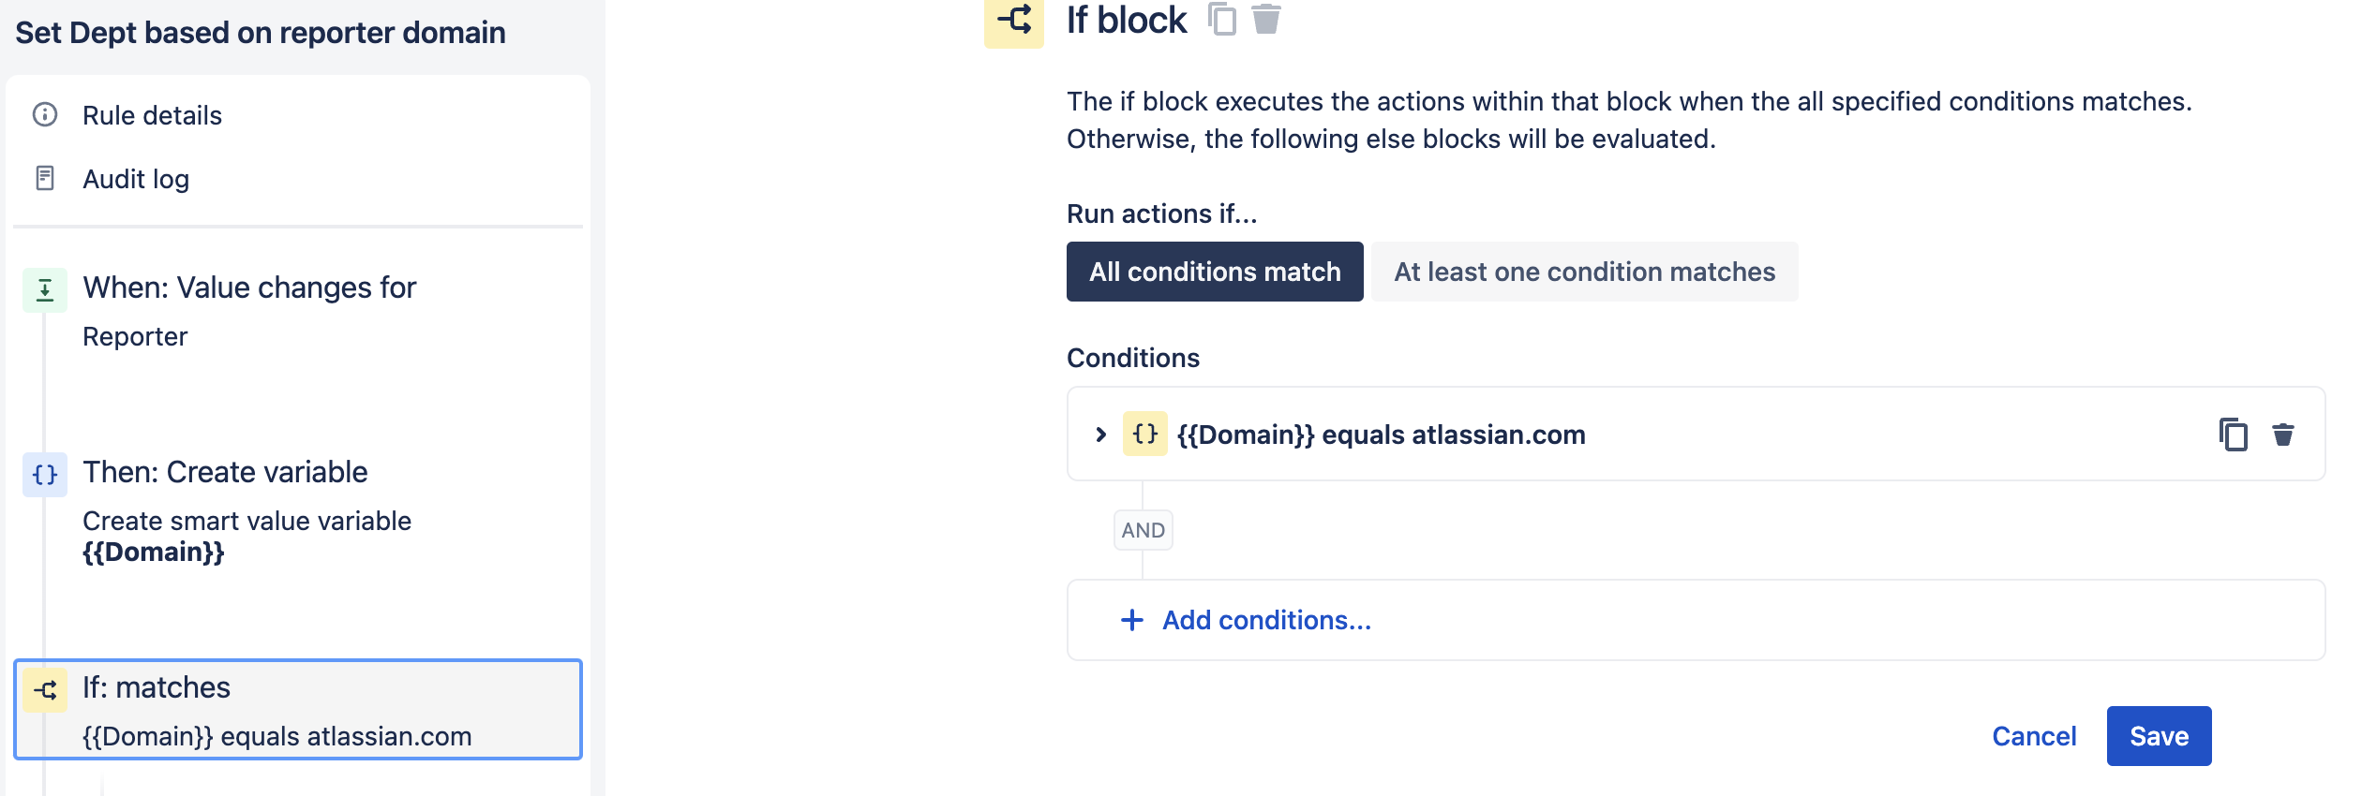This screenshot has height=796, width=2362.
Task: Select the When: Value changes for Reporter step
Action: [298, 311]
